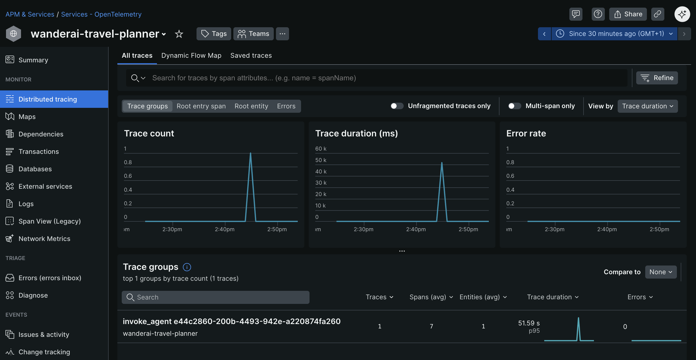Expand the Compare to None dropdown
Screen dimensions: 696x360
(x=661, y=272)
